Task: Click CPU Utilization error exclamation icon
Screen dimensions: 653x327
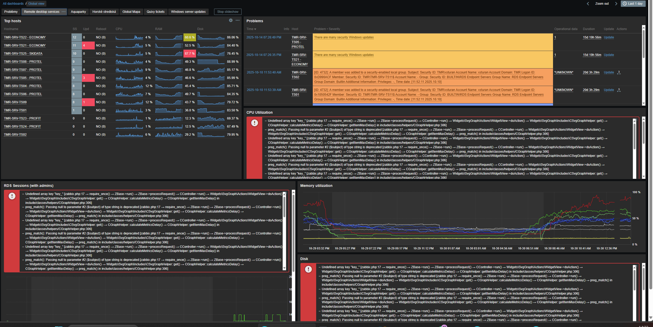Action: 254,123
